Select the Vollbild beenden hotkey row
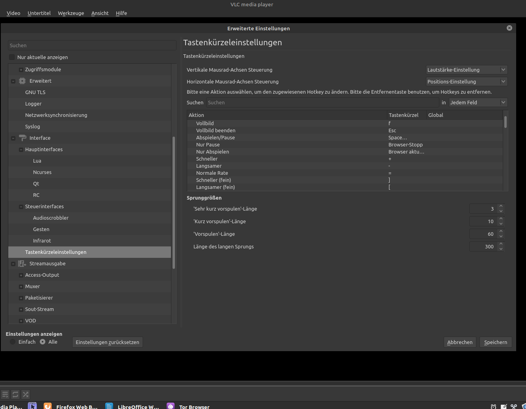526x409 pixels. [345, 130]
